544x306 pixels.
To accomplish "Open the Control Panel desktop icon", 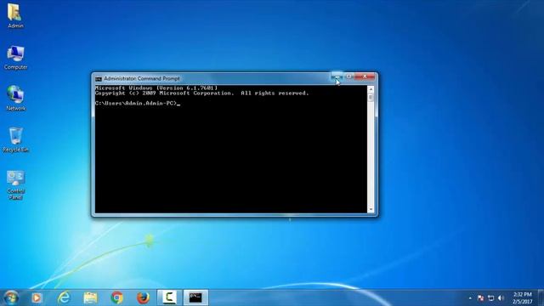I will [x=15, y=184].
